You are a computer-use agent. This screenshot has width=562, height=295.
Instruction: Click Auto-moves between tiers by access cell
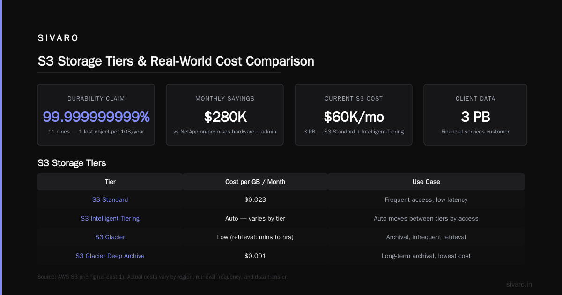(x=426, y=218)
